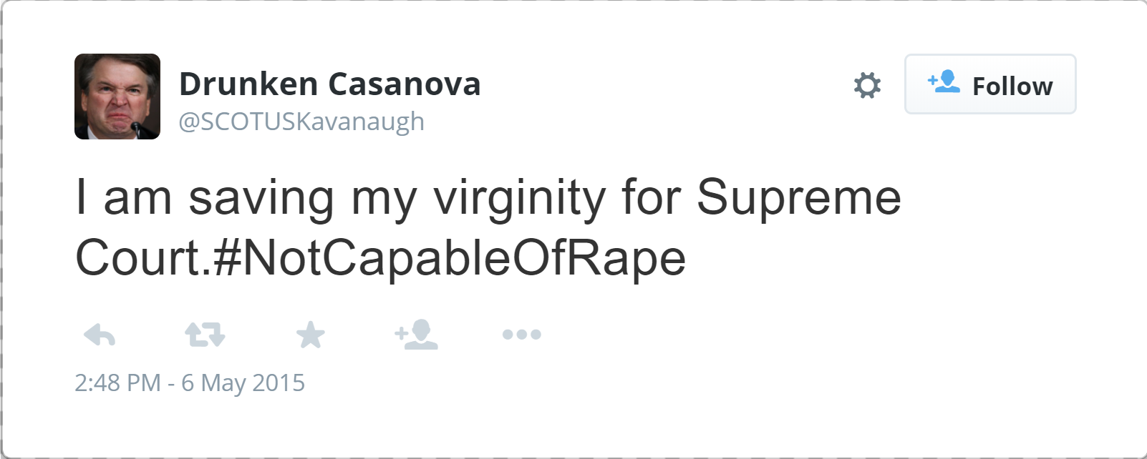Click the "Drunken Casanova" display name
Screen dimensions: 1147x459
click(x=329, y=84)
